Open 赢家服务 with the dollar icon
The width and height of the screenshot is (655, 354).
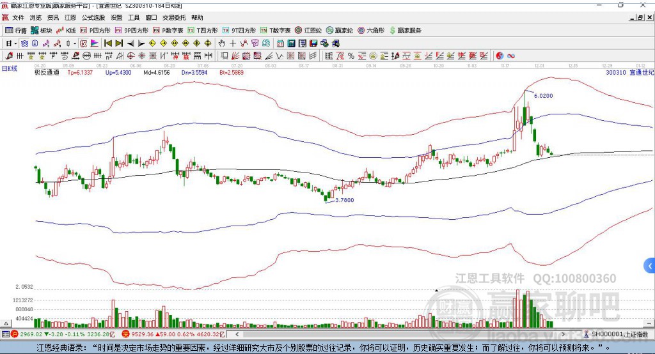tap(406, 30)
